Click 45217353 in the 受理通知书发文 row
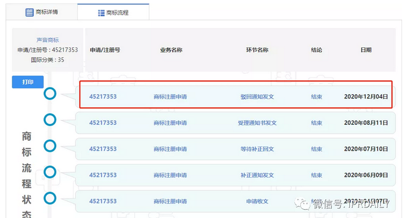This screenshot has width=405, height=218. click(103, 122)
